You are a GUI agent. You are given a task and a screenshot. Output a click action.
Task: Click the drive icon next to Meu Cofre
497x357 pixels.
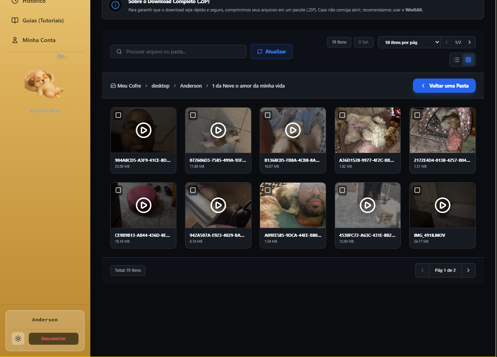coord(113,86)
